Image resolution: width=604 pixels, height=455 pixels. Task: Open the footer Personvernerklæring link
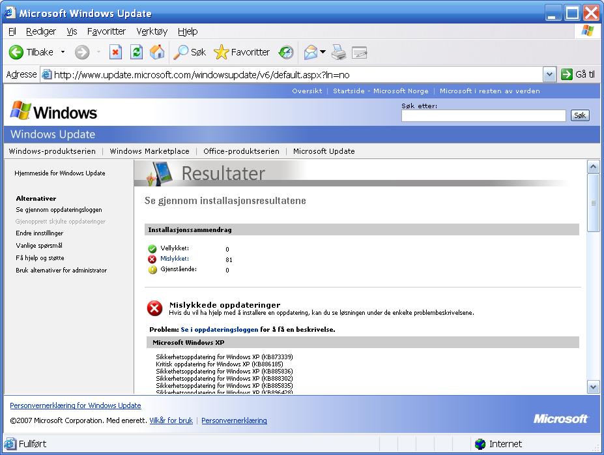tap(234, 420)
